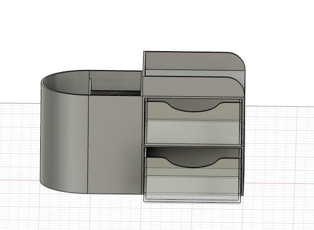
Task: Click the red axis line right of model
Action: (x=279, y=183)
